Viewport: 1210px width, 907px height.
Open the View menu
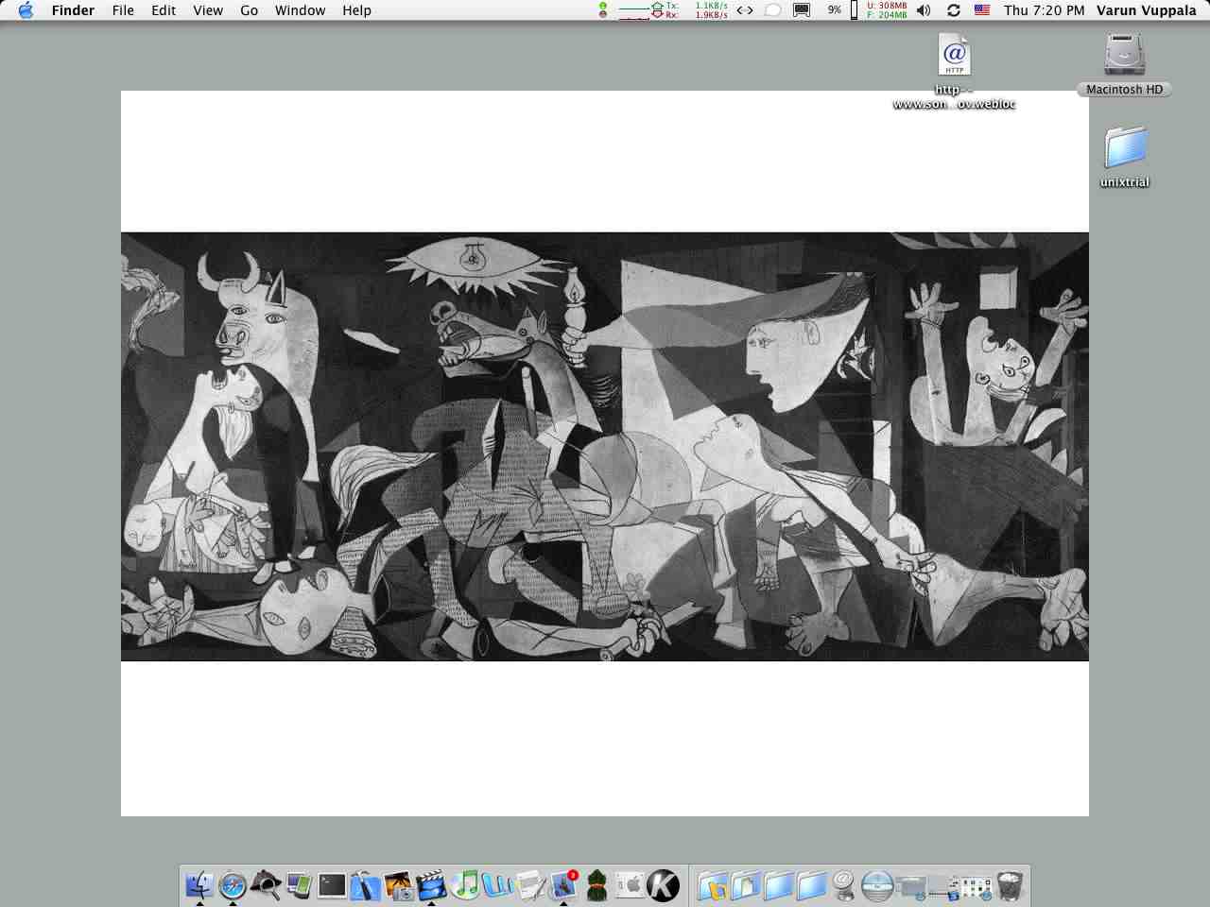208,10
